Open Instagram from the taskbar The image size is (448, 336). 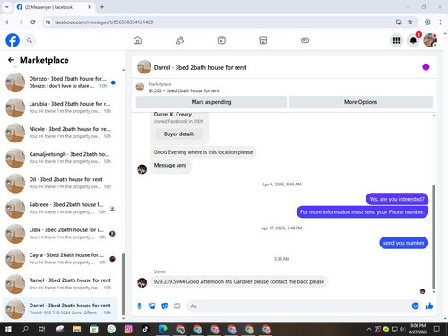(128, 329)
